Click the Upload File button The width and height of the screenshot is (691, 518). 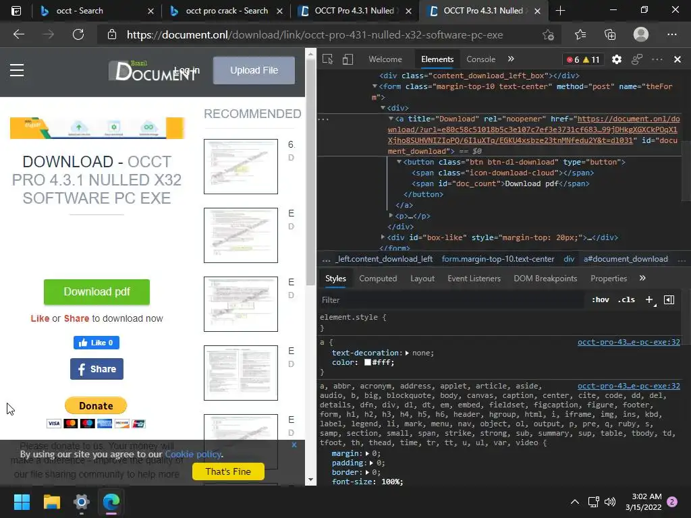[x=254, y=70]
